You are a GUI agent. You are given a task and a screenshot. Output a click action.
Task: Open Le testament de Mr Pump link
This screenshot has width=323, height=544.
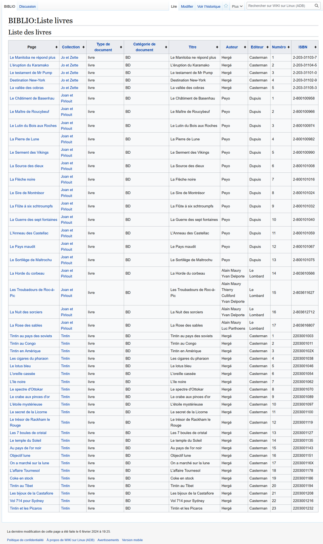[x=31, y=73]
